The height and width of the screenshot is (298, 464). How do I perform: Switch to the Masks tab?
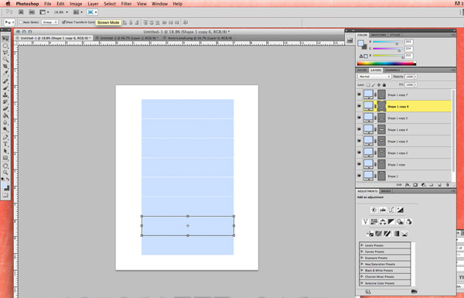click(x=386, y=191)
